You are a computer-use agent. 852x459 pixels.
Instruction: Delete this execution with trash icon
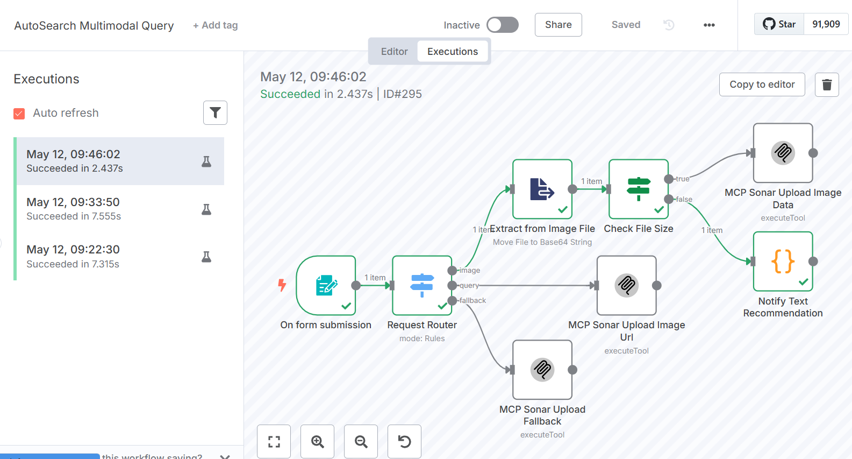pos(827,84)
